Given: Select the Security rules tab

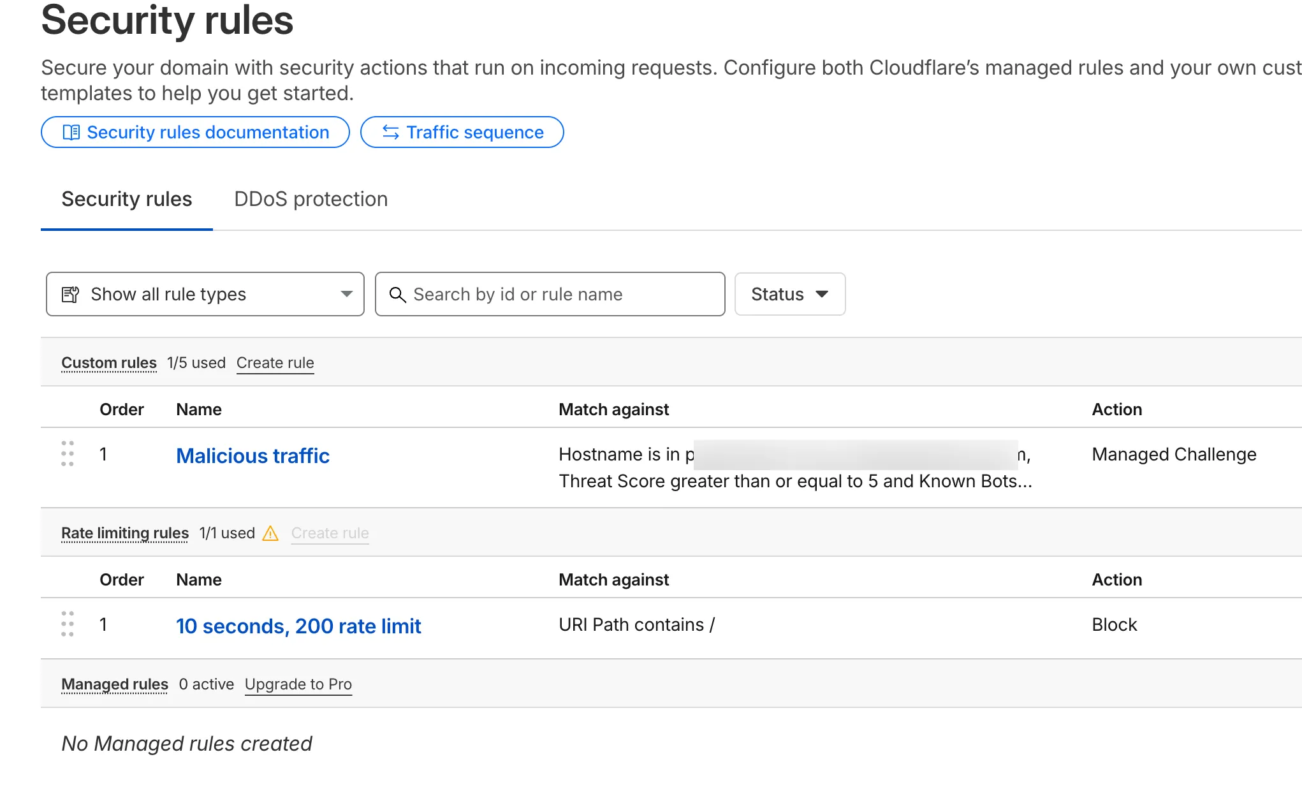Looking at the screenshot, I should (126, 199).
